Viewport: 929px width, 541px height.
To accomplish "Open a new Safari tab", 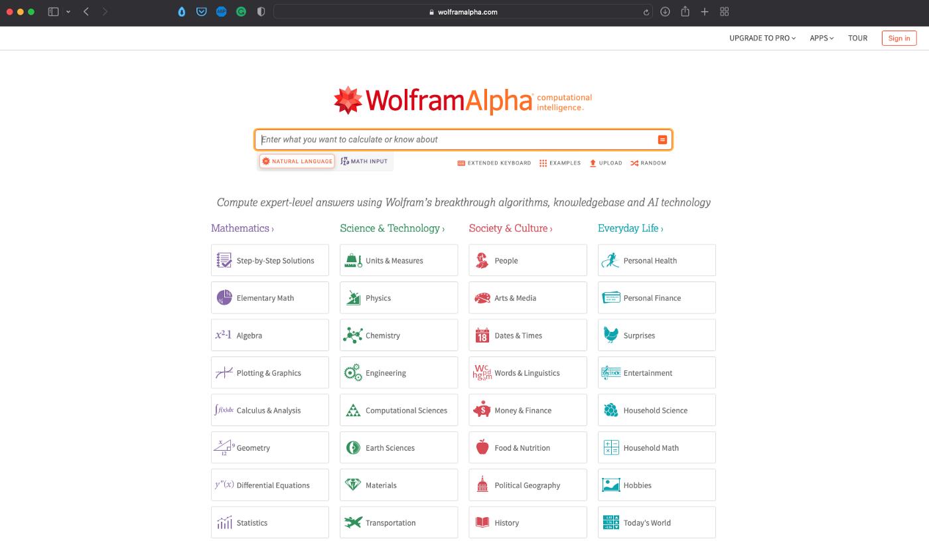I will coord(705,12).
